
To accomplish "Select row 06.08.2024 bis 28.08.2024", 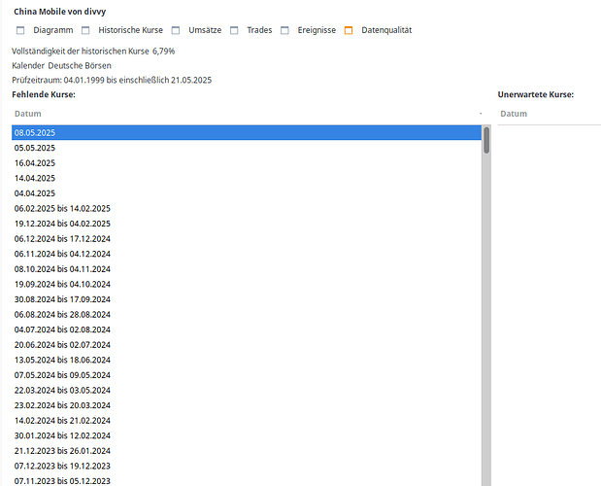I will [x=247, y=315].
